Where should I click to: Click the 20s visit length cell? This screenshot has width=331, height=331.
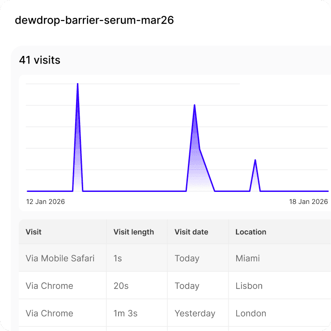(x=137, y=285)
